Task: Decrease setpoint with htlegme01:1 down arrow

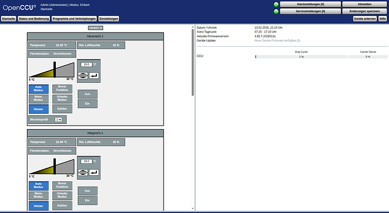Action: 83,174
